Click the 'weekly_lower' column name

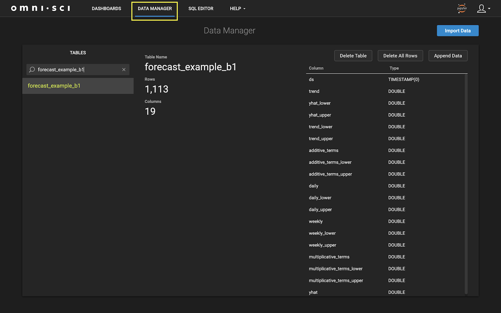[x=322, y=233]
